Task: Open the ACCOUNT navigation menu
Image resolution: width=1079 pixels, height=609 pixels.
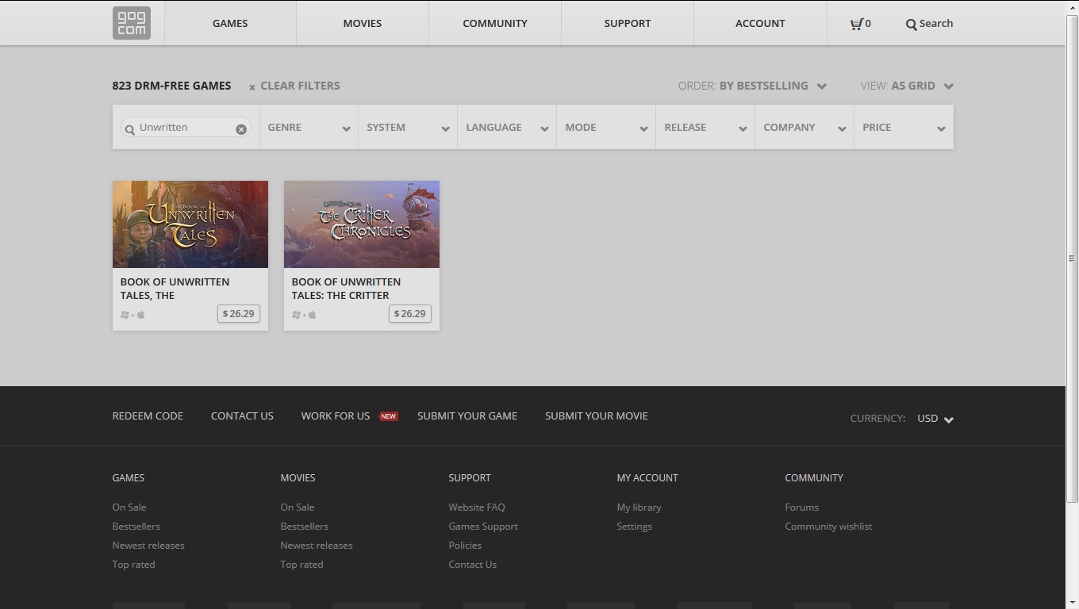Action: (760, 23)
